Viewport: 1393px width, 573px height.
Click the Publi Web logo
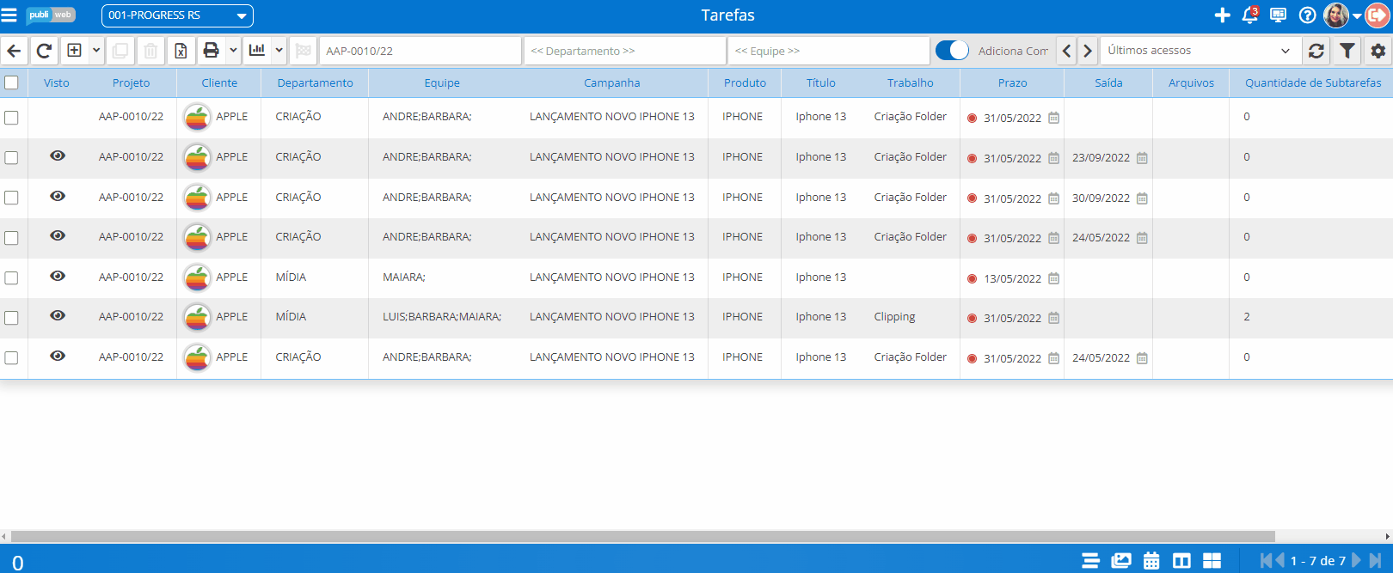pos(51,15)
